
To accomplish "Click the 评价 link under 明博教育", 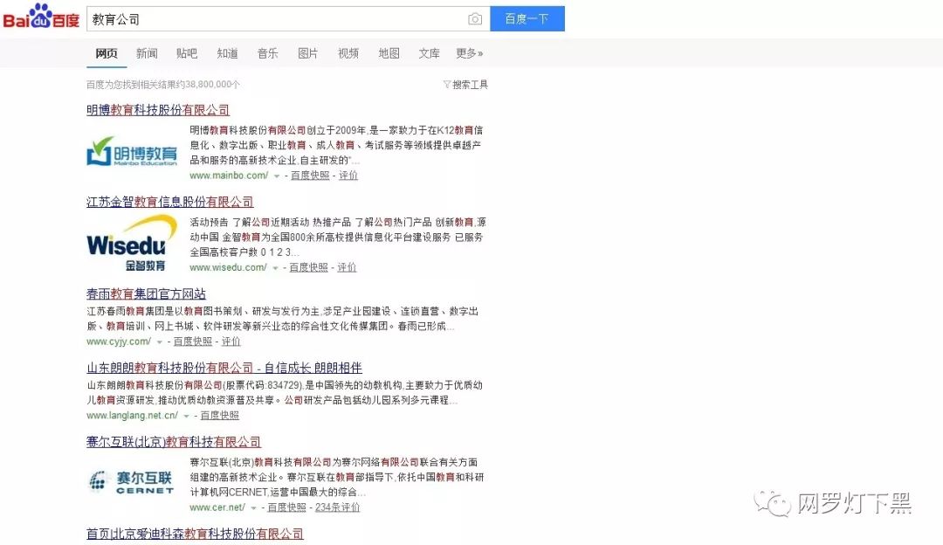I will 348,175.
